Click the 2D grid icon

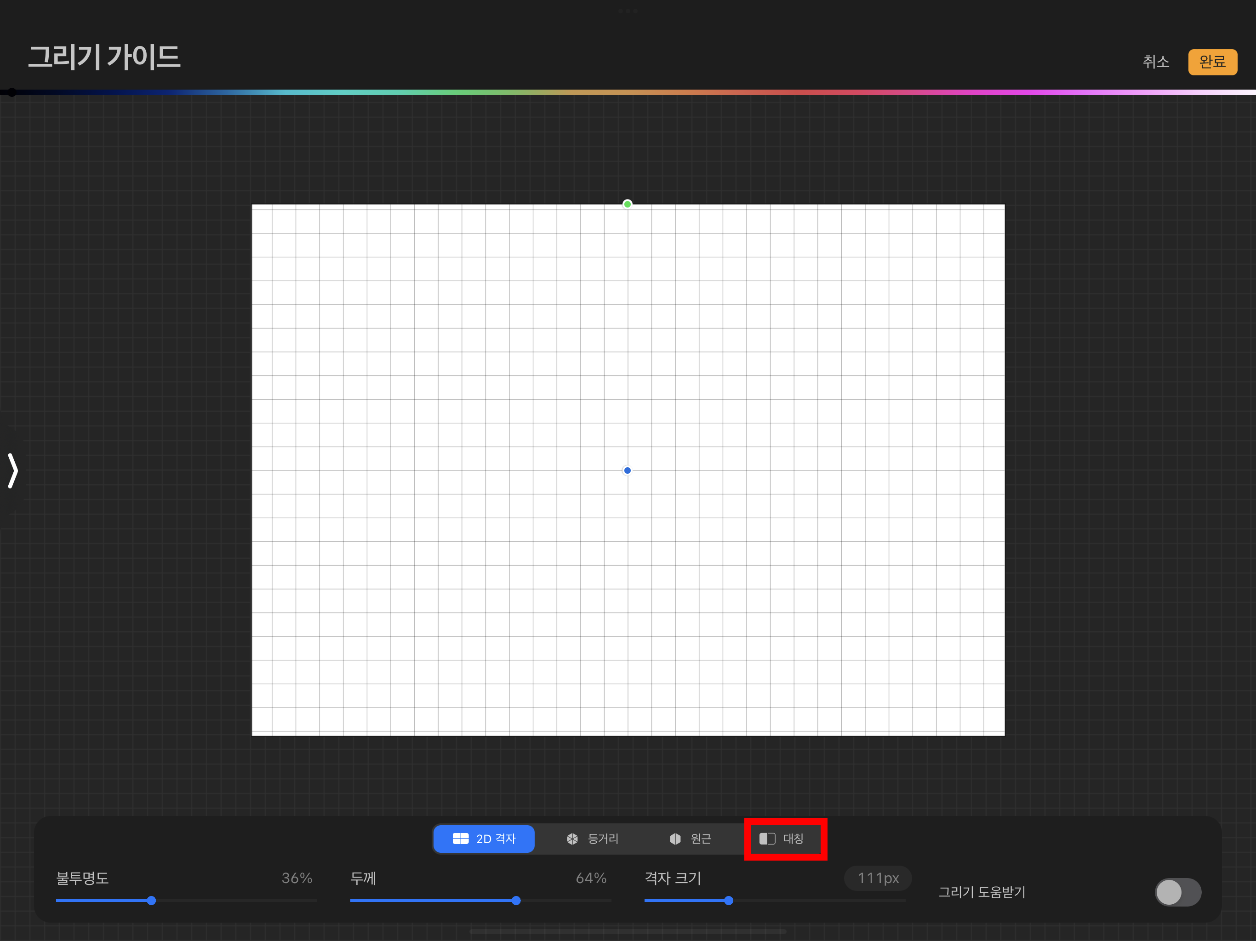coord(461,839)
